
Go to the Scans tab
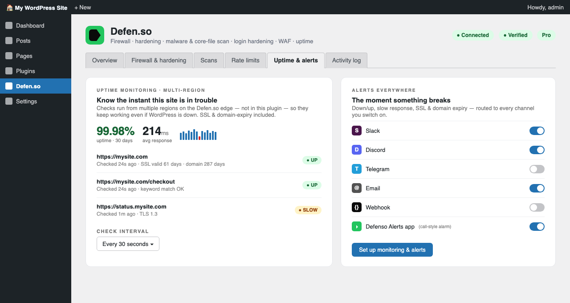[209, 61]
